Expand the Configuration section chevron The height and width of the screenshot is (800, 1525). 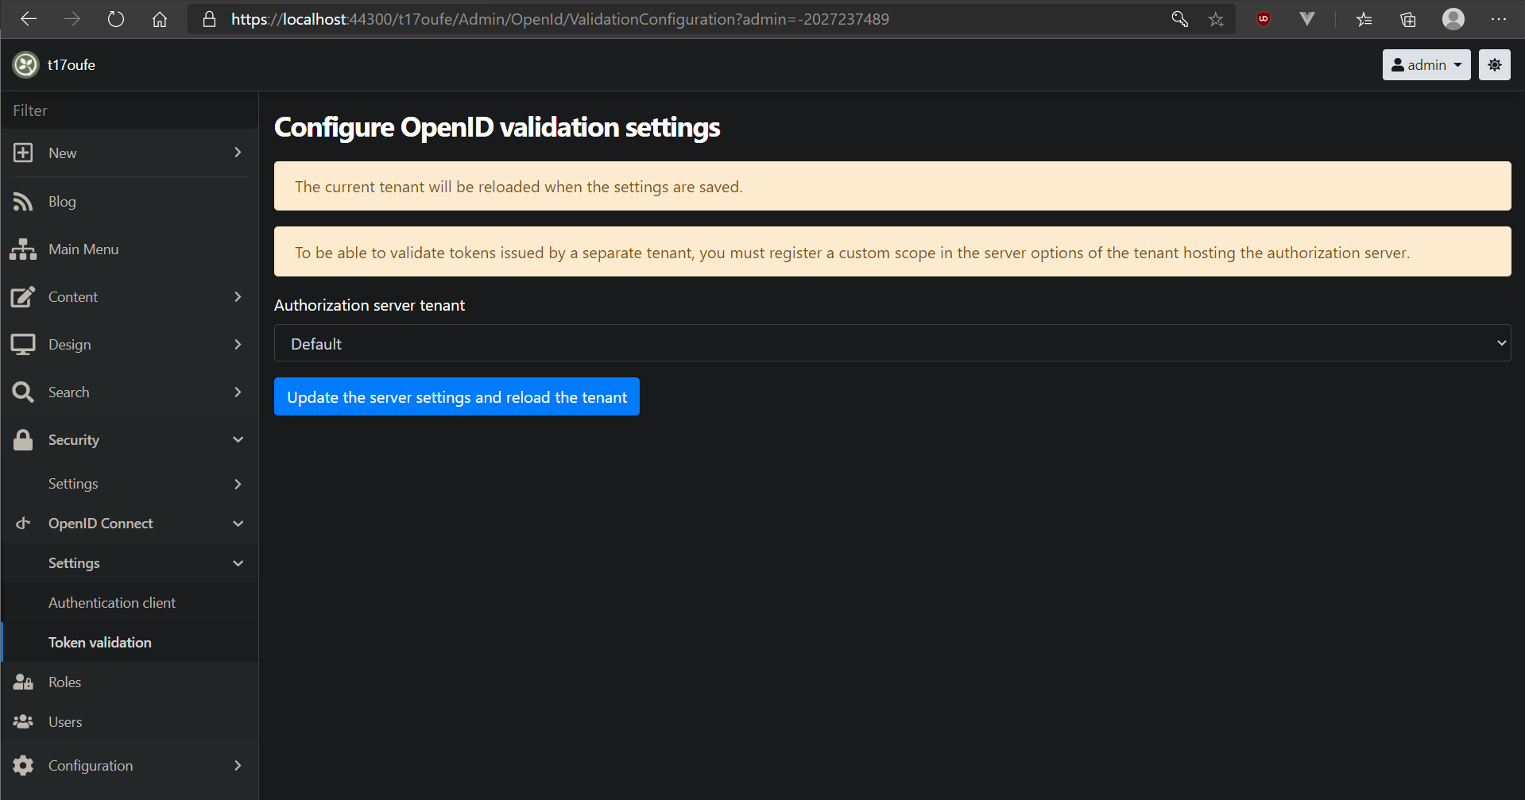[238, 765]
